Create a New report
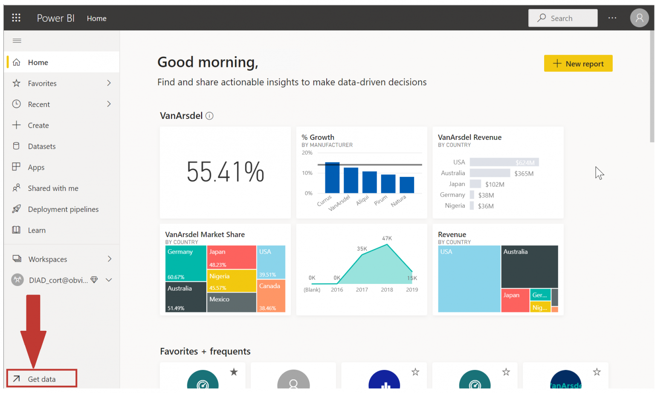 (578, 63)
